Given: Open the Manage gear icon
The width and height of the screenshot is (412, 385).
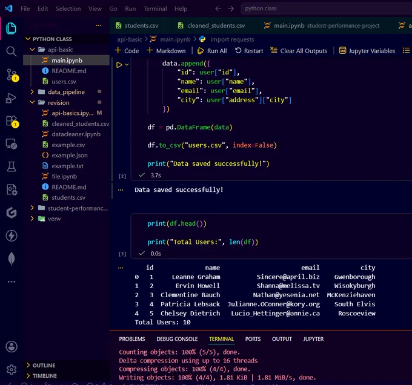Looking at the screenshot, I should click(x=12, y=369).
